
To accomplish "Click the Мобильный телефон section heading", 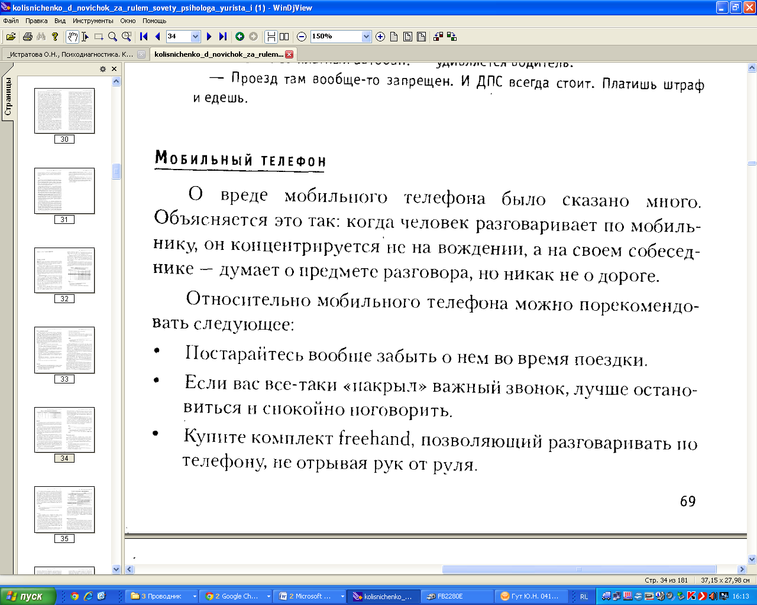I will (240, 160).
